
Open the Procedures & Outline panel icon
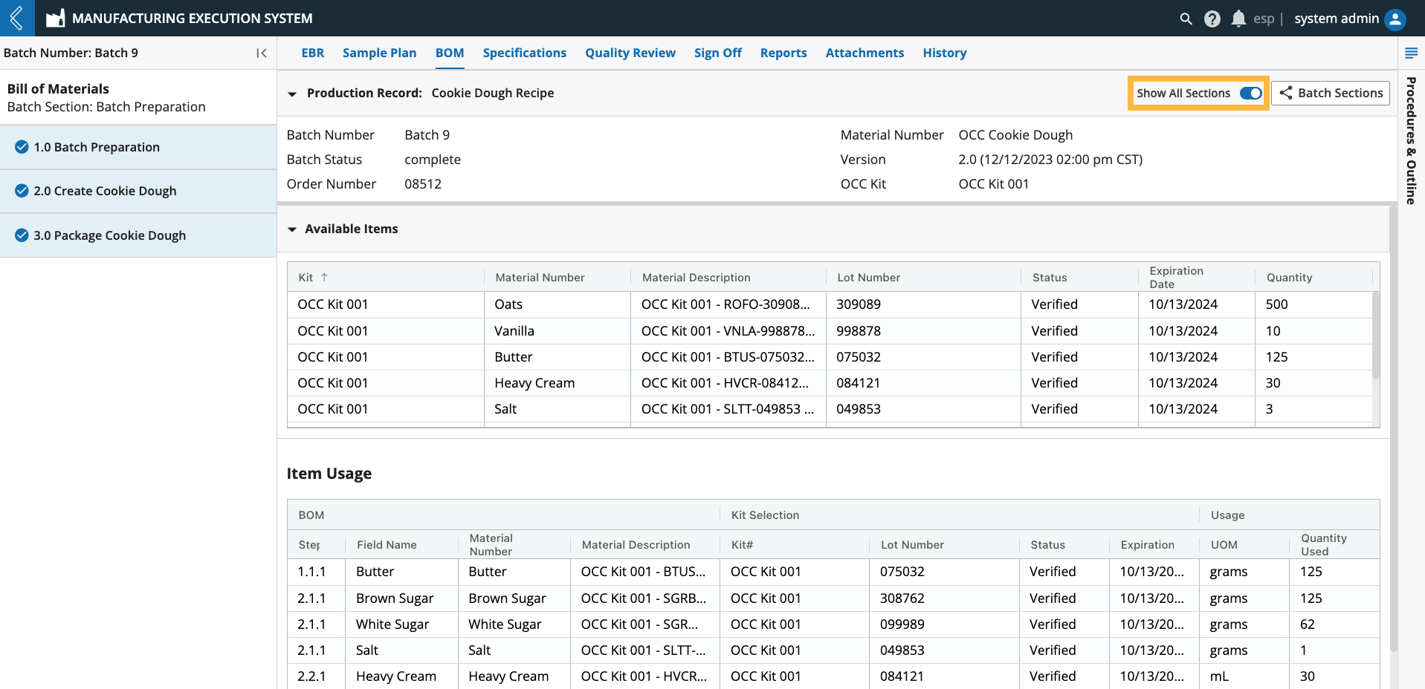click(x=1411, y=53)
